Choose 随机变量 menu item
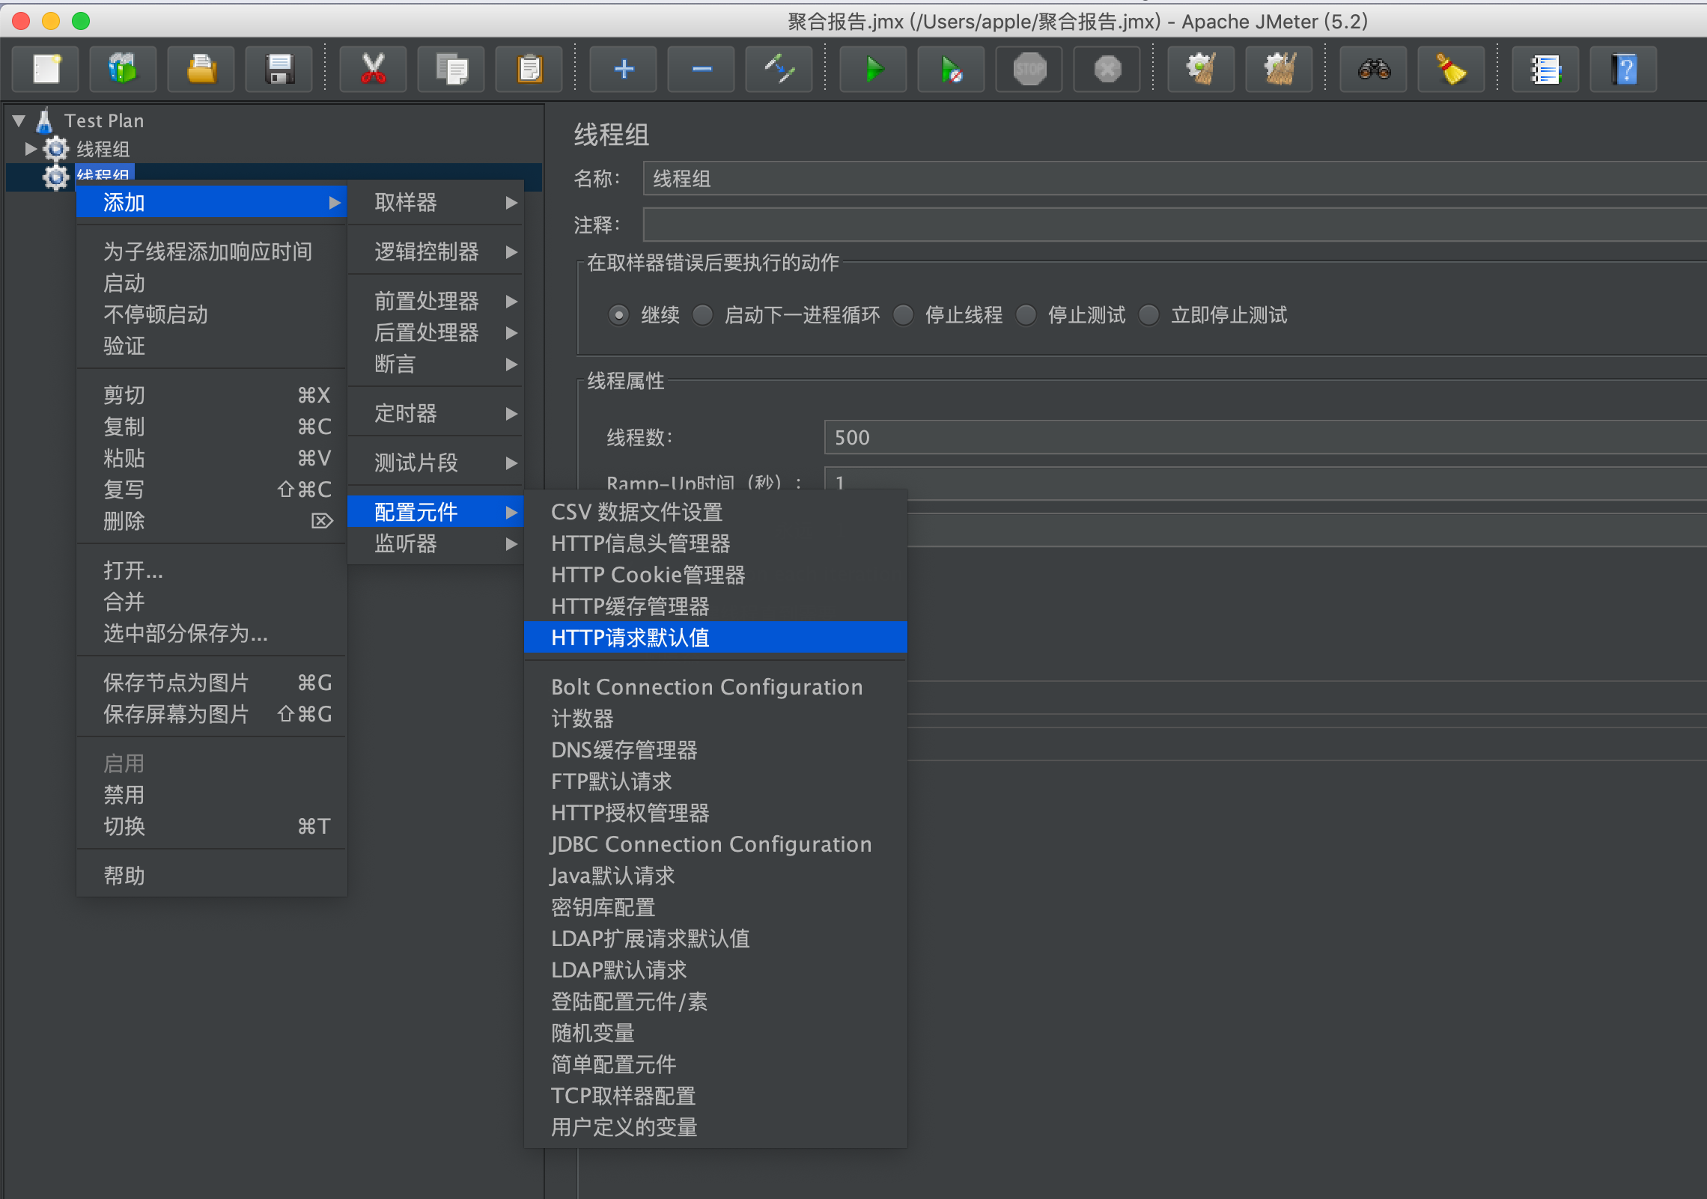The image size is (1707, 1199). pyautogui.click(x=716, y=1033)
